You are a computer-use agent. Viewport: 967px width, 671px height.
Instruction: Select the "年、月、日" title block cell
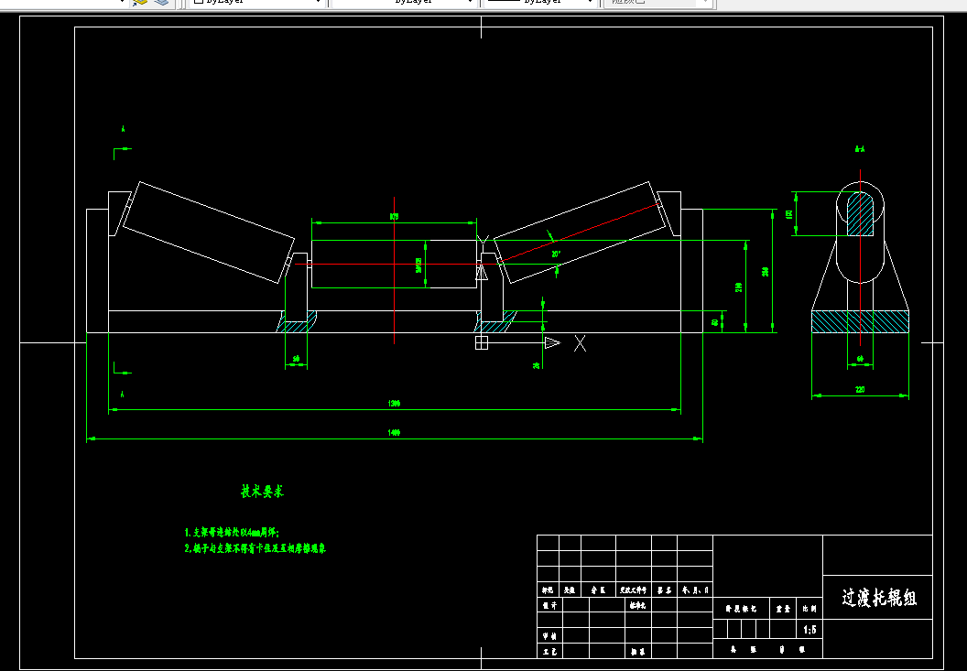(695, 590)
